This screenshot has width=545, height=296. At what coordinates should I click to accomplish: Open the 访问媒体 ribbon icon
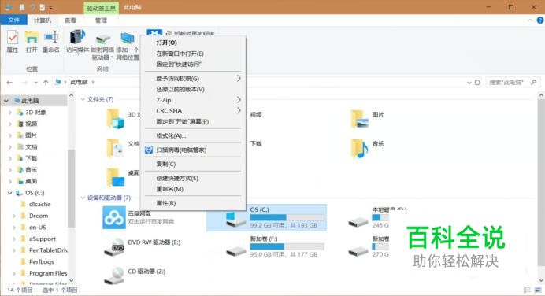click(77, 37)
